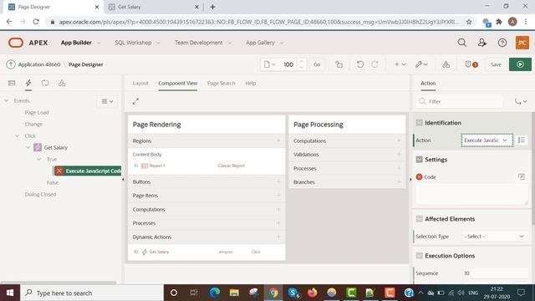Select the Page Load event
This screenshot has width=535, height=301.
pyautogui.click(x=37, y=112)
